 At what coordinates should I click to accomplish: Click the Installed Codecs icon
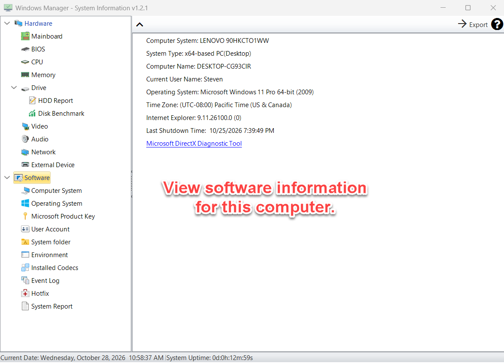(x=25, y=267)
